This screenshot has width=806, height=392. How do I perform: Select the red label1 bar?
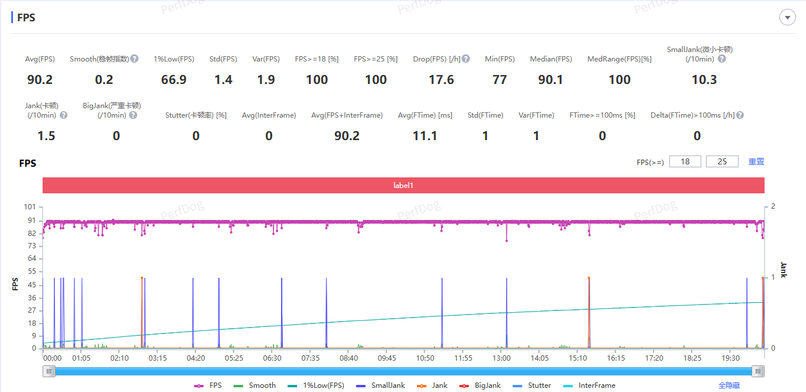(x=403, y=185)
